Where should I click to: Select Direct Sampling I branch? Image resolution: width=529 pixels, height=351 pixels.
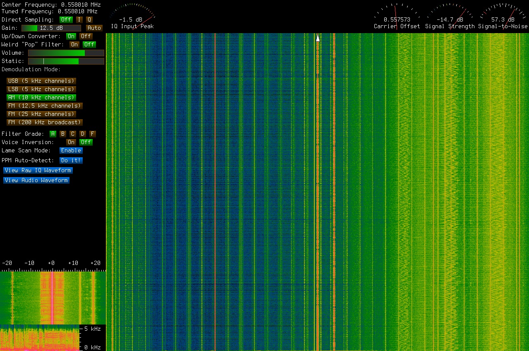coord(79,19)
